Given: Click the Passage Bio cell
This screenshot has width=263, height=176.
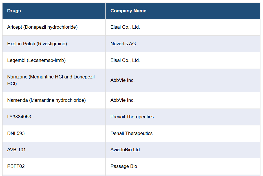Looking at the screenshot, I should (124, 166).
